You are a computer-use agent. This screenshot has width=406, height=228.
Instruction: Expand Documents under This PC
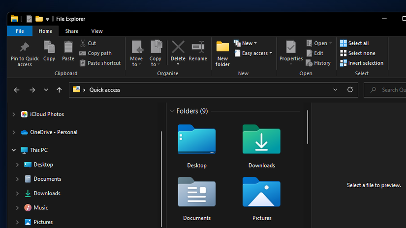[17, 179]
